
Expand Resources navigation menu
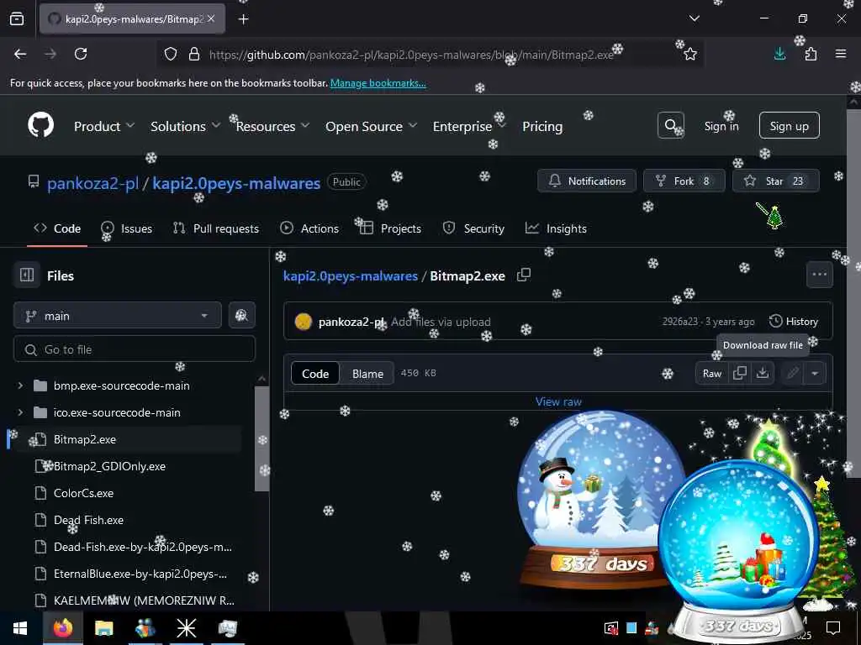coord(273,126)
